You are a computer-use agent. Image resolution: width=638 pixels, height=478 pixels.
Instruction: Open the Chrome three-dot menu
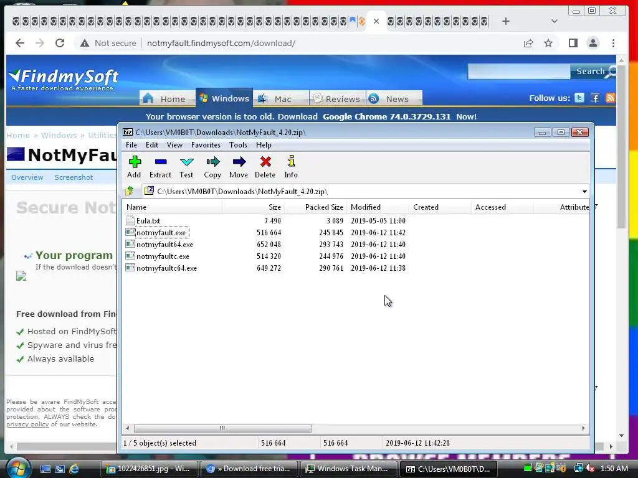(x=613, y=43)
